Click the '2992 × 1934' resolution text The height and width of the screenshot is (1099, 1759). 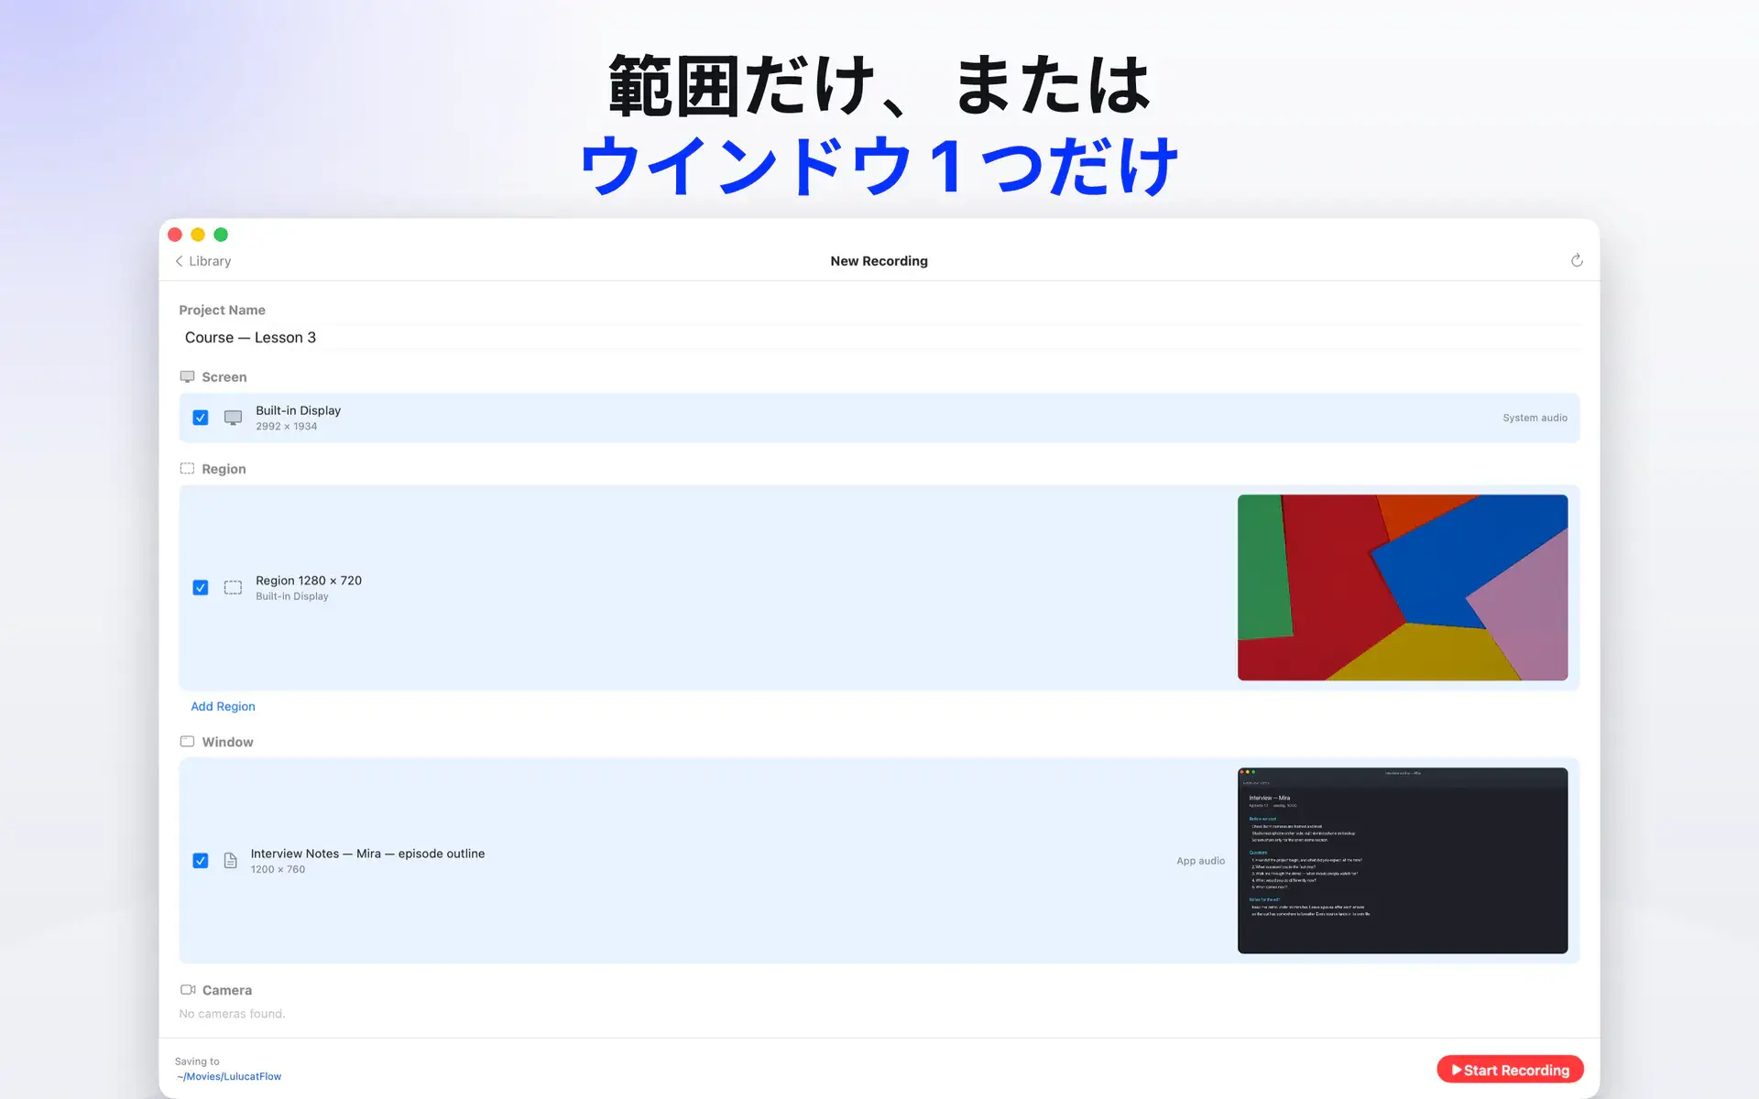click(286, 427)
